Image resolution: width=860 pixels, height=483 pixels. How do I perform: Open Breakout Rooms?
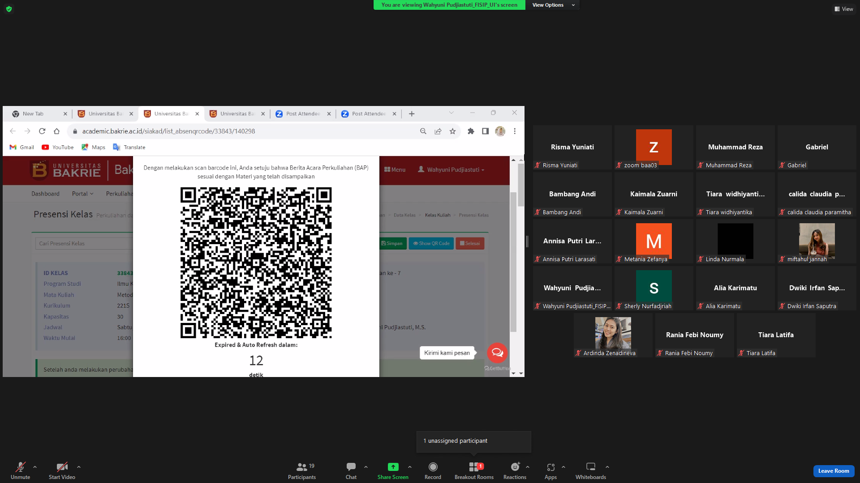[474, 470]
